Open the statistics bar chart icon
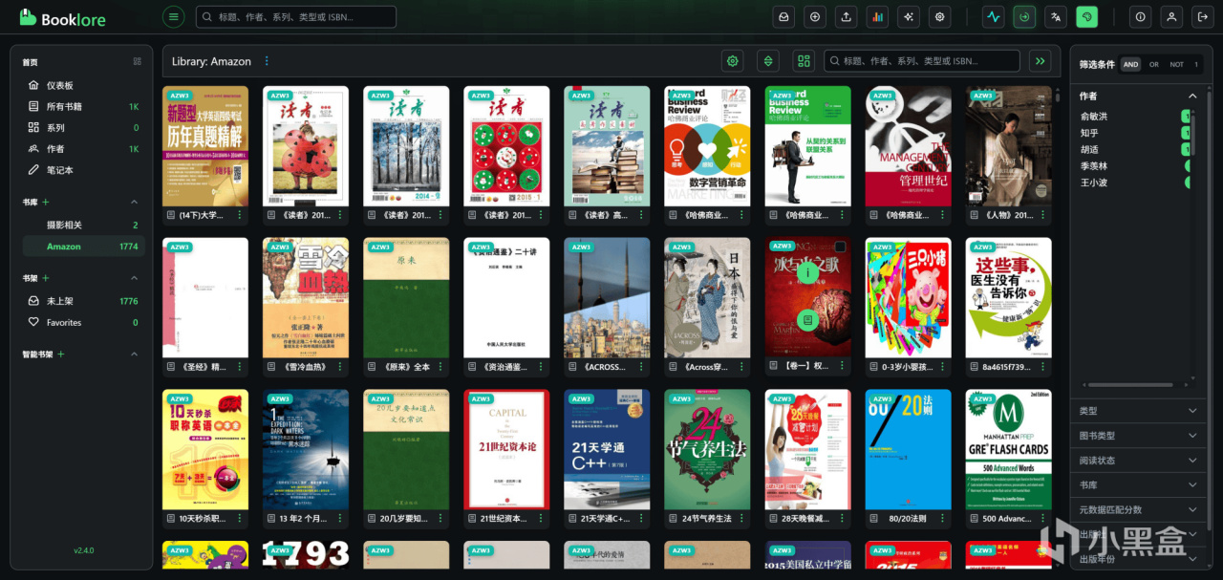Viewport: 1223px width, 580px height. (x=877, y=16)
